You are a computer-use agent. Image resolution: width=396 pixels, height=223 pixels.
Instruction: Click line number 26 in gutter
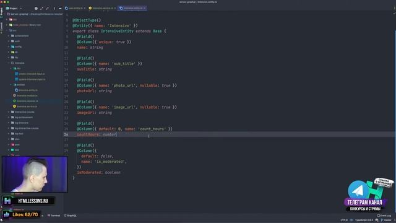coord(66,134)
